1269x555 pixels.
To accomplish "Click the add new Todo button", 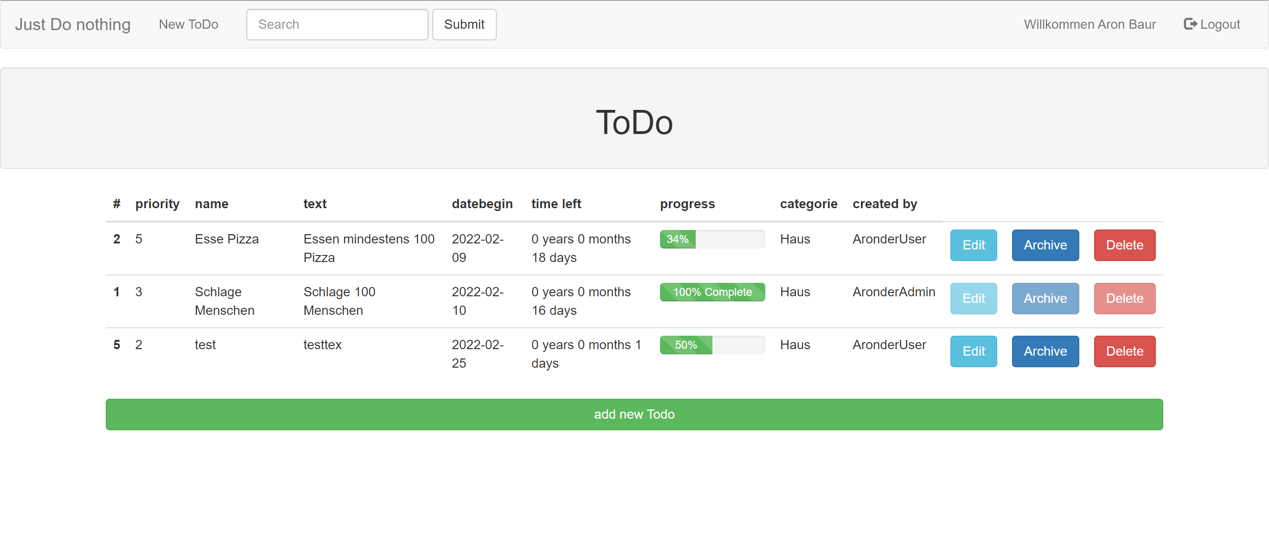I will tap(634, 414).
